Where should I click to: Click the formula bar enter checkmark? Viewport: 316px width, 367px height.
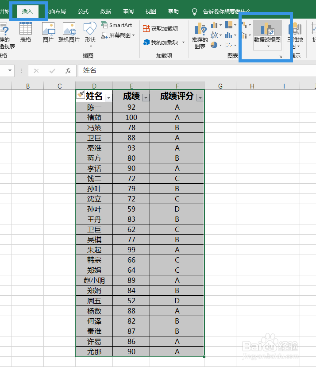tap(52, 71)
